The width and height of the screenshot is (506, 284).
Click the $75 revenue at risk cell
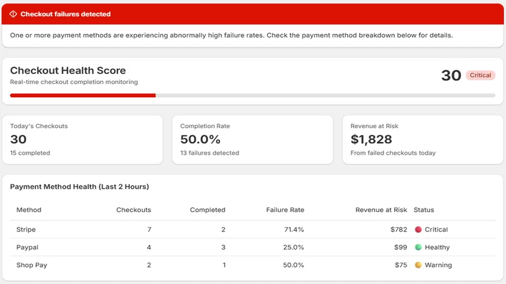401,265
